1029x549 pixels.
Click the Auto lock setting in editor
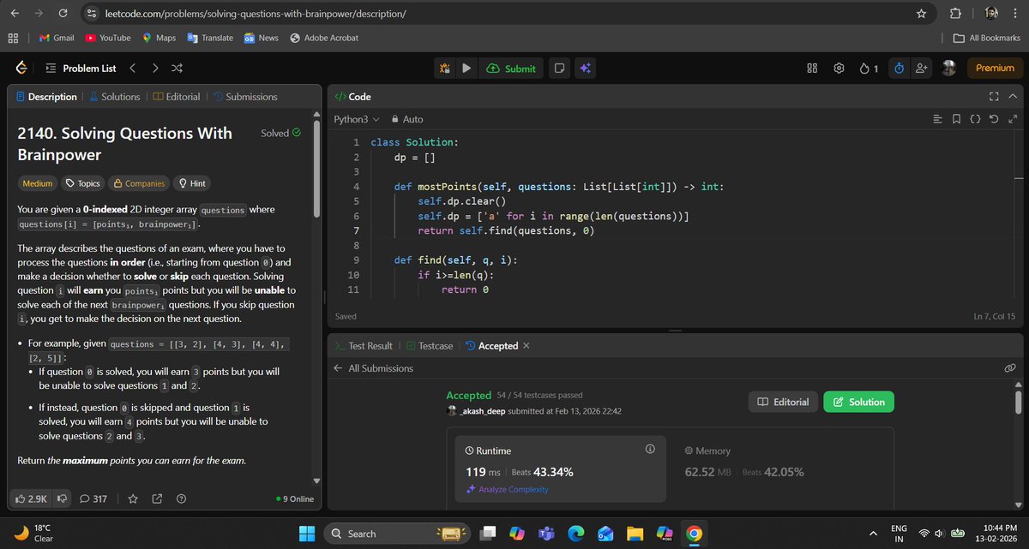(407, 119)
